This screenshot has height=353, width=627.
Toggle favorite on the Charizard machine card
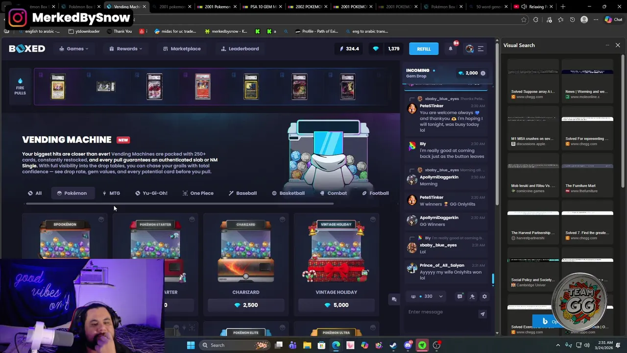pyautogui.click(x=282, y=219)
